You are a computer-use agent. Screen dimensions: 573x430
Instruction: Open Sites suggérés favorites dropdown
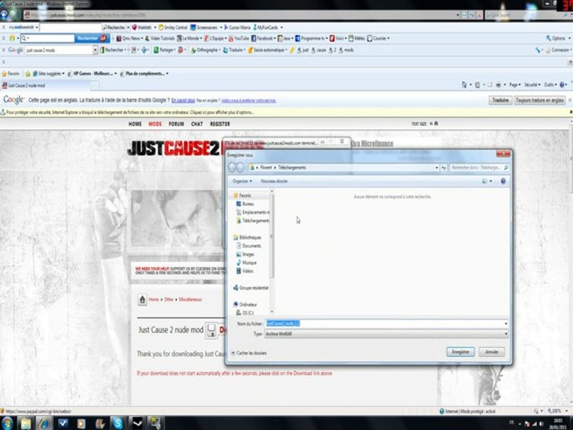coord(48,74)
